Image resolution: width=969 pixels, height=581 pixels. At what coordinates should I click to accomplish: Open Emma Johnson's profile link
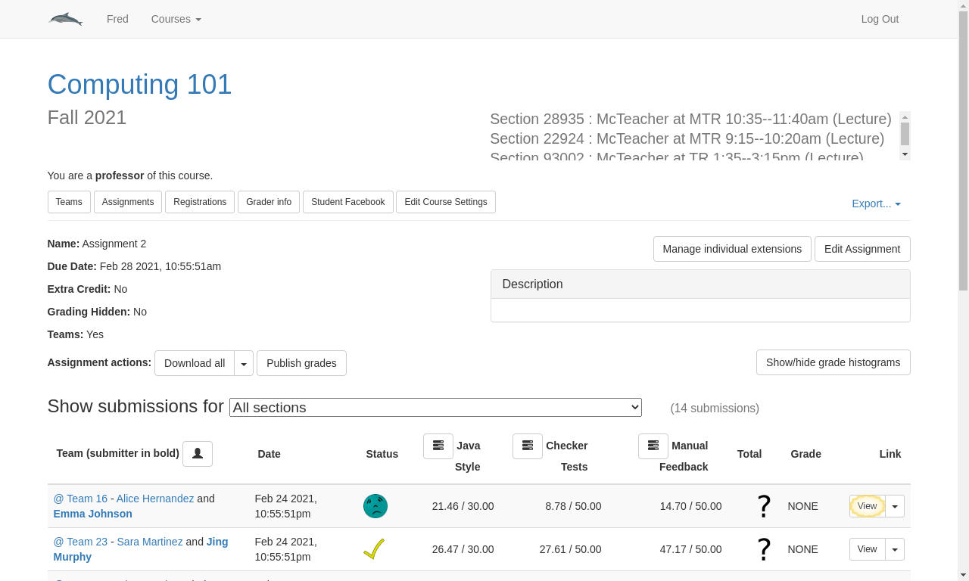(x=92, y=514)
